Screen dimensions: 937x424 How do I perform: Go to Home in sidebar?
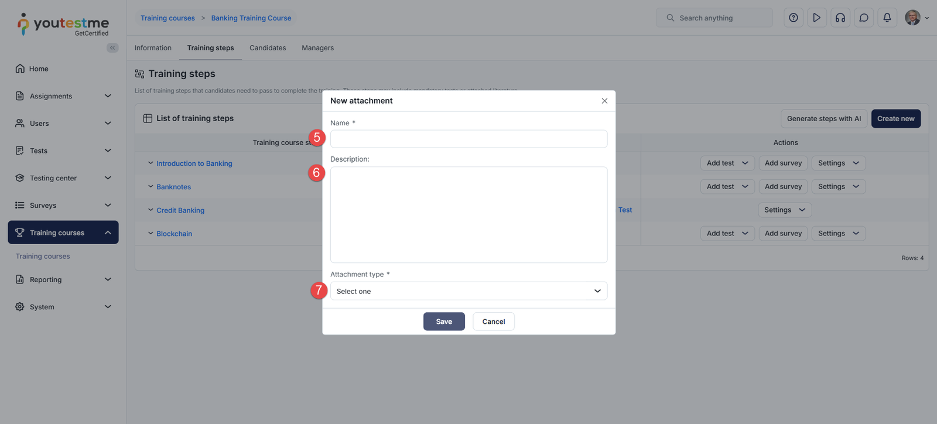(63, 69)
